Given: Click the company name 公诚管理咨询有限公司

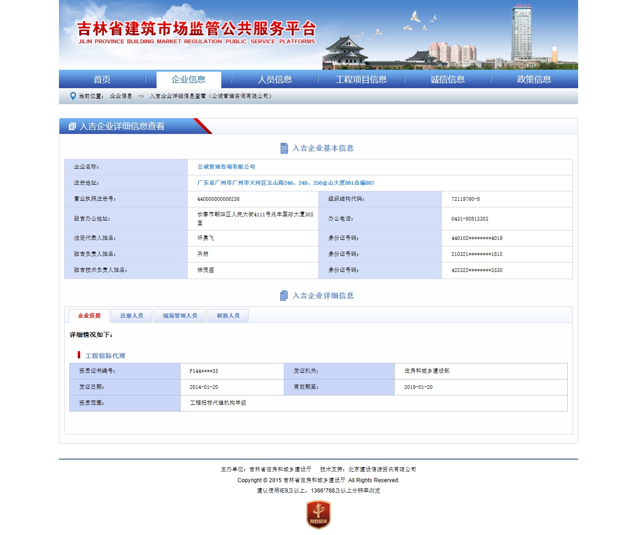Looking at the screenshot, I should click(x=226, y=167).
